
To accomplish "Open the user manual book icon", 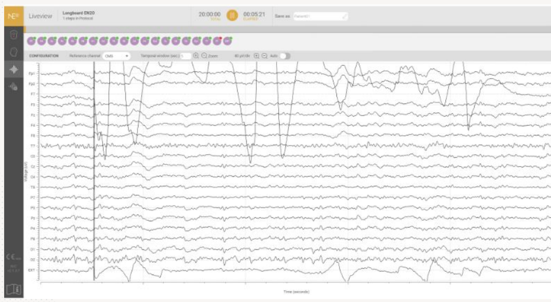I will tap(14, 289).
